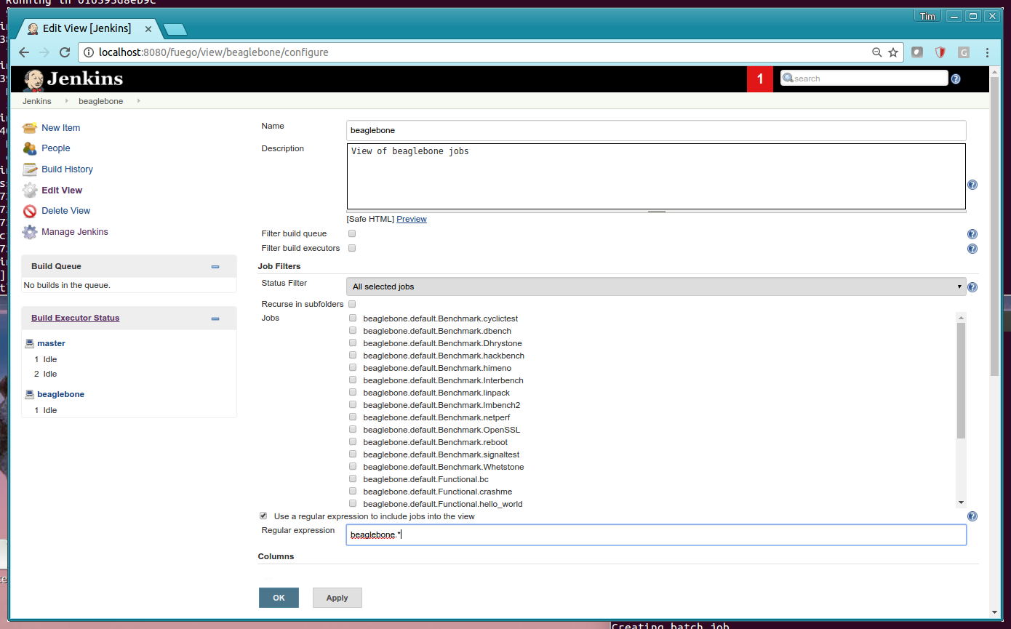Click the beaglebone node computer icon
Viewport: 1011px width, 629px height.
(30, 394)
